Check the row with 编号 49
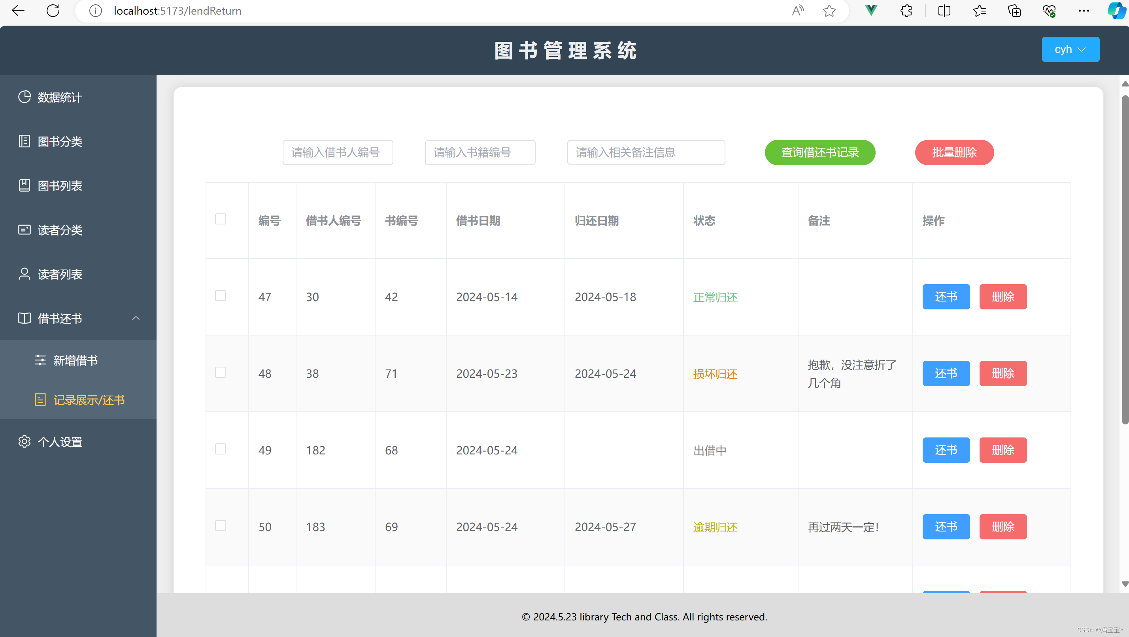This screenshot has height=637, width=1129. tap(221, 449)
